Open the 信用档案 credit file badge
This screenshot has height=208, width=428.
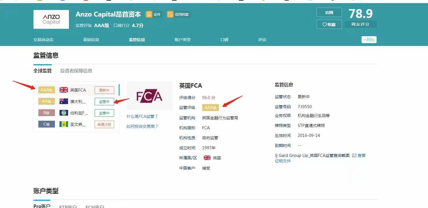[179, 14]
